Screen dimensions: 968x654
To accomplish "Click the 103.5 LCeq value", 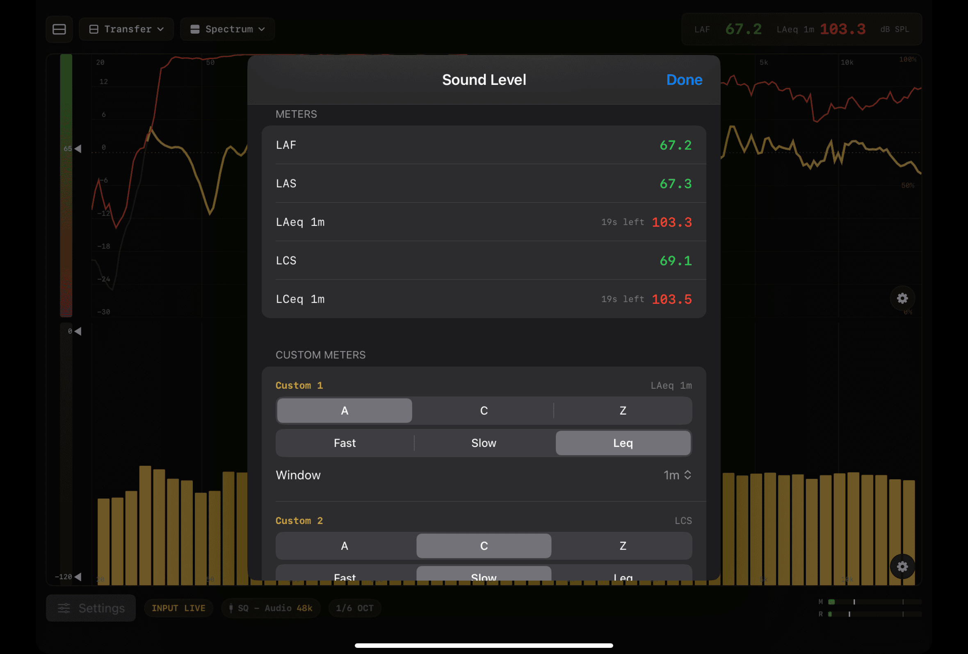I will point(671,299).
